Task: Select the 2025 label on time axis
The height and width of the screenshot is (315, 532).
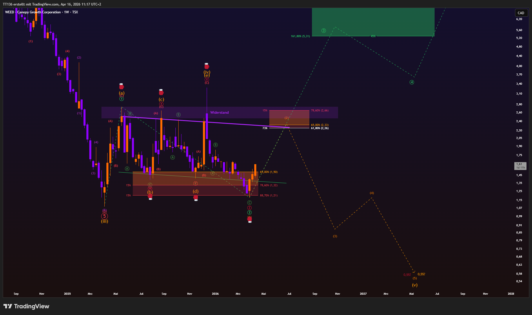Action: [x=67, y=294]
